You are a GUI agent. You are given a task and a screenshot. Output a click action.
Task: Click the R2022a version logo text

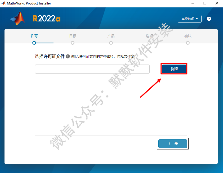tap(47, 19)
